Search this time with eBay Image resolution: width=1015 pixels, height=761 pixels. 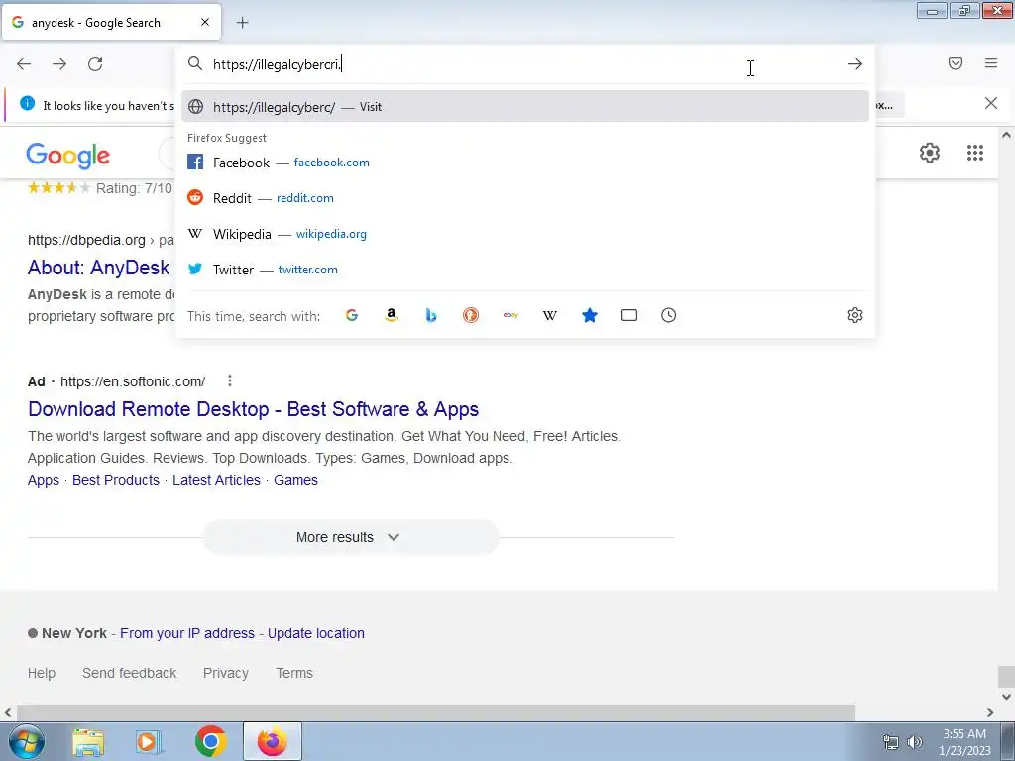(510, 315)
